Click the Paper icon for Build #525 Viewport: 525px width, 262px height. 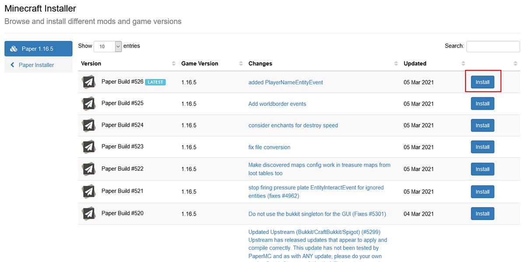click(x=89, y=103)
